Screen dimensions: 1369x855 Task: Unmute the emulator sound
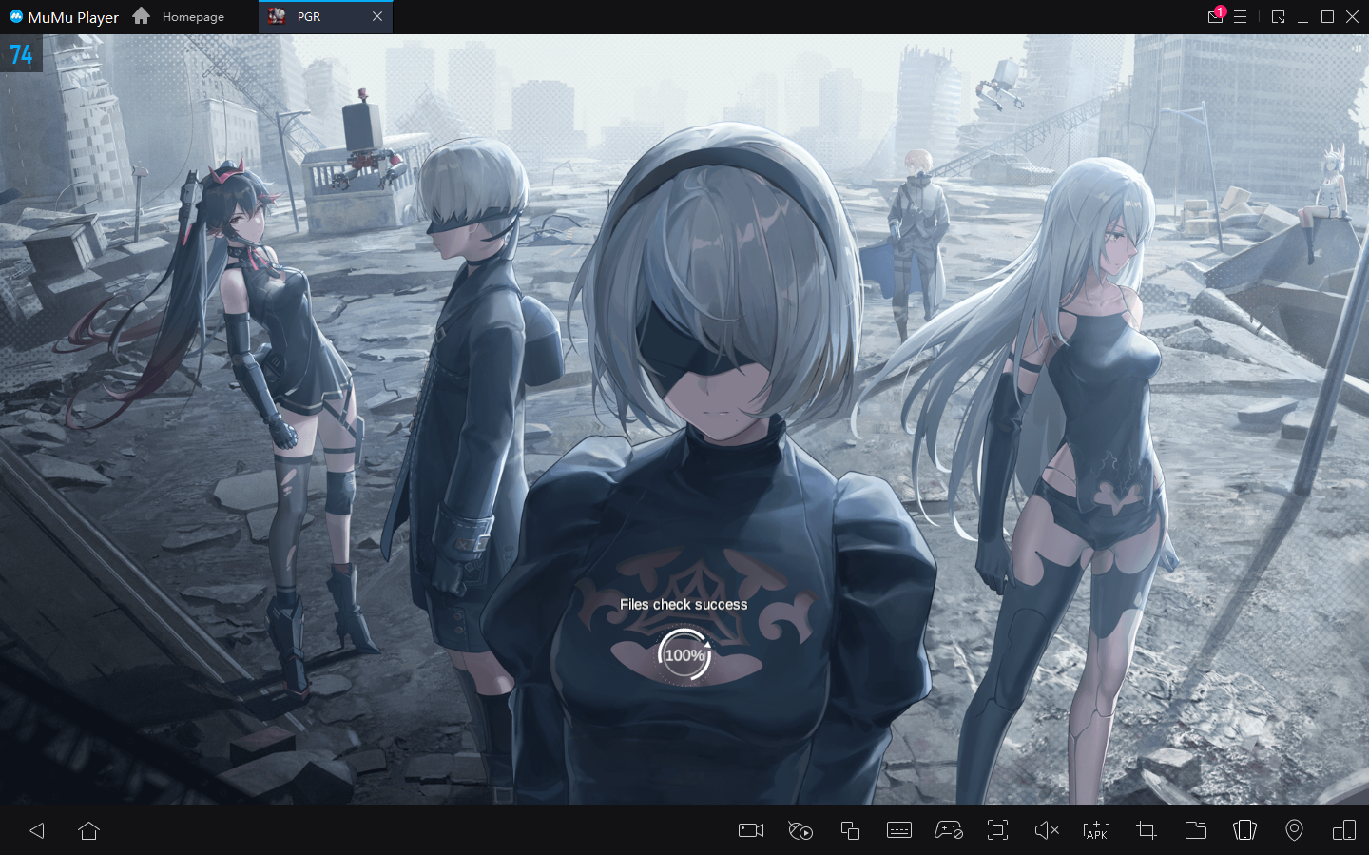point(1047,830)
